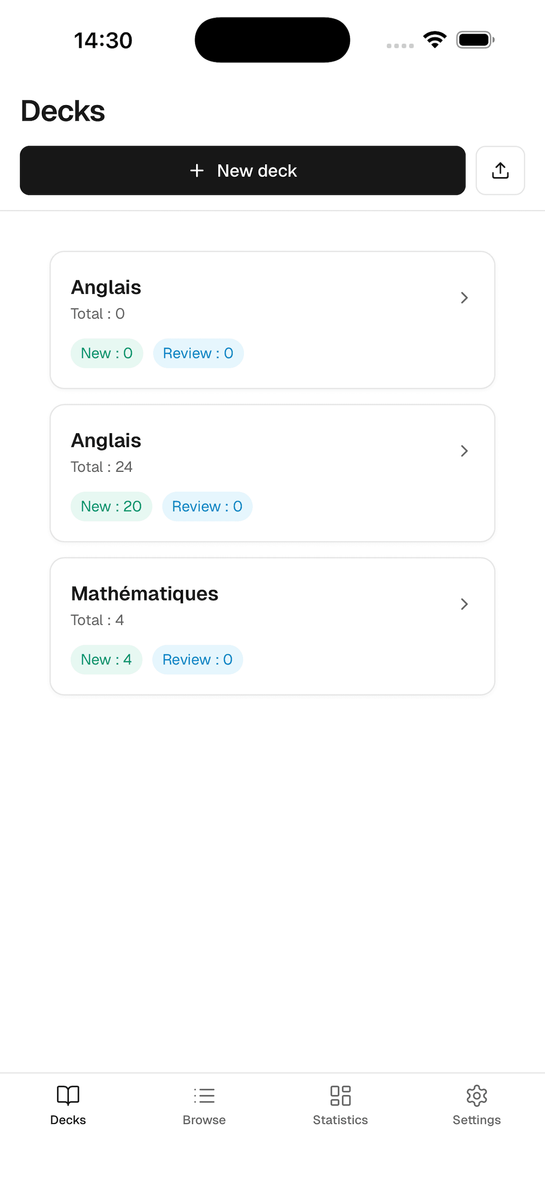Click Review badge in Mathématiques deck
The height and width of the screenshot is (1181, 545).
tap(197, 660)
